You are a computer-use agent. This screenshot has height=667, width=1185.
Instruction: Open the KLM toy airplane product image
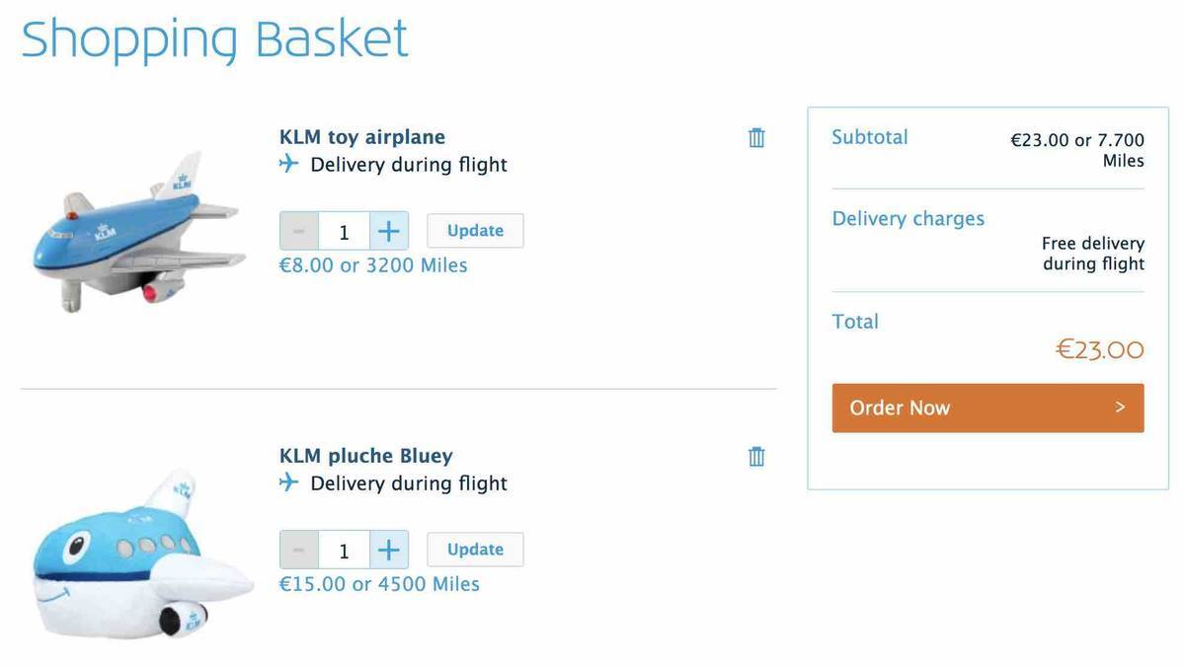click(x=138, y=233)
